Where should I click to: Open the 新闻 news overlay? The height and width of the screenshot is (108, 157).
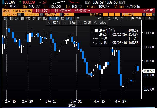click(x=85, y=23)
